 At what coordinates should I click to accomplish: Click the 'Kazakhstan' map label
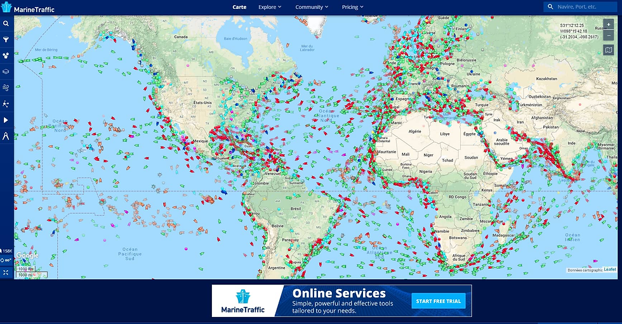pyautogui.click(x=546, y=79)
